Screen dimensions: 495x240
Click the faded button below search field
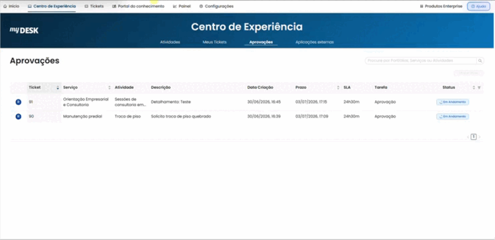pyautogui.click(x=468, y=73)
